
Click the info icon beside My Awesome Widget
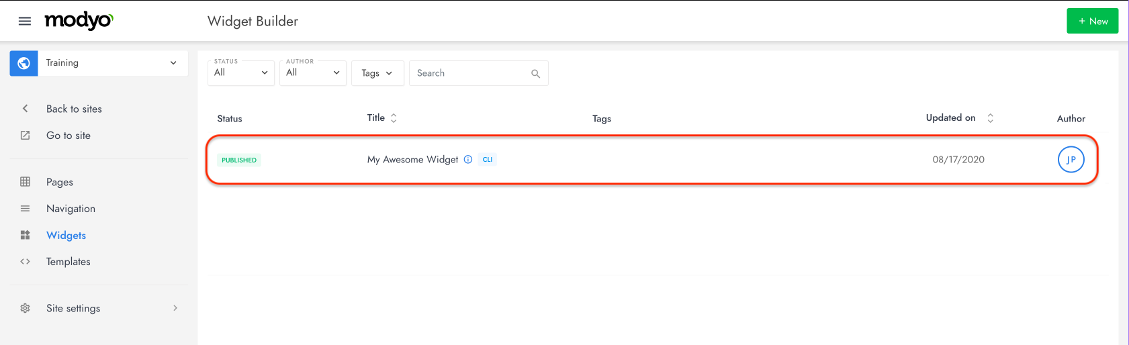468,160
